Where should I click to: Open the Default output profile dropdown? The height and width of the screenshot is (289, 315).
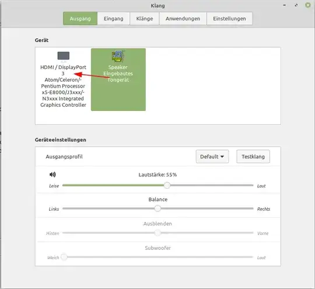212,156
